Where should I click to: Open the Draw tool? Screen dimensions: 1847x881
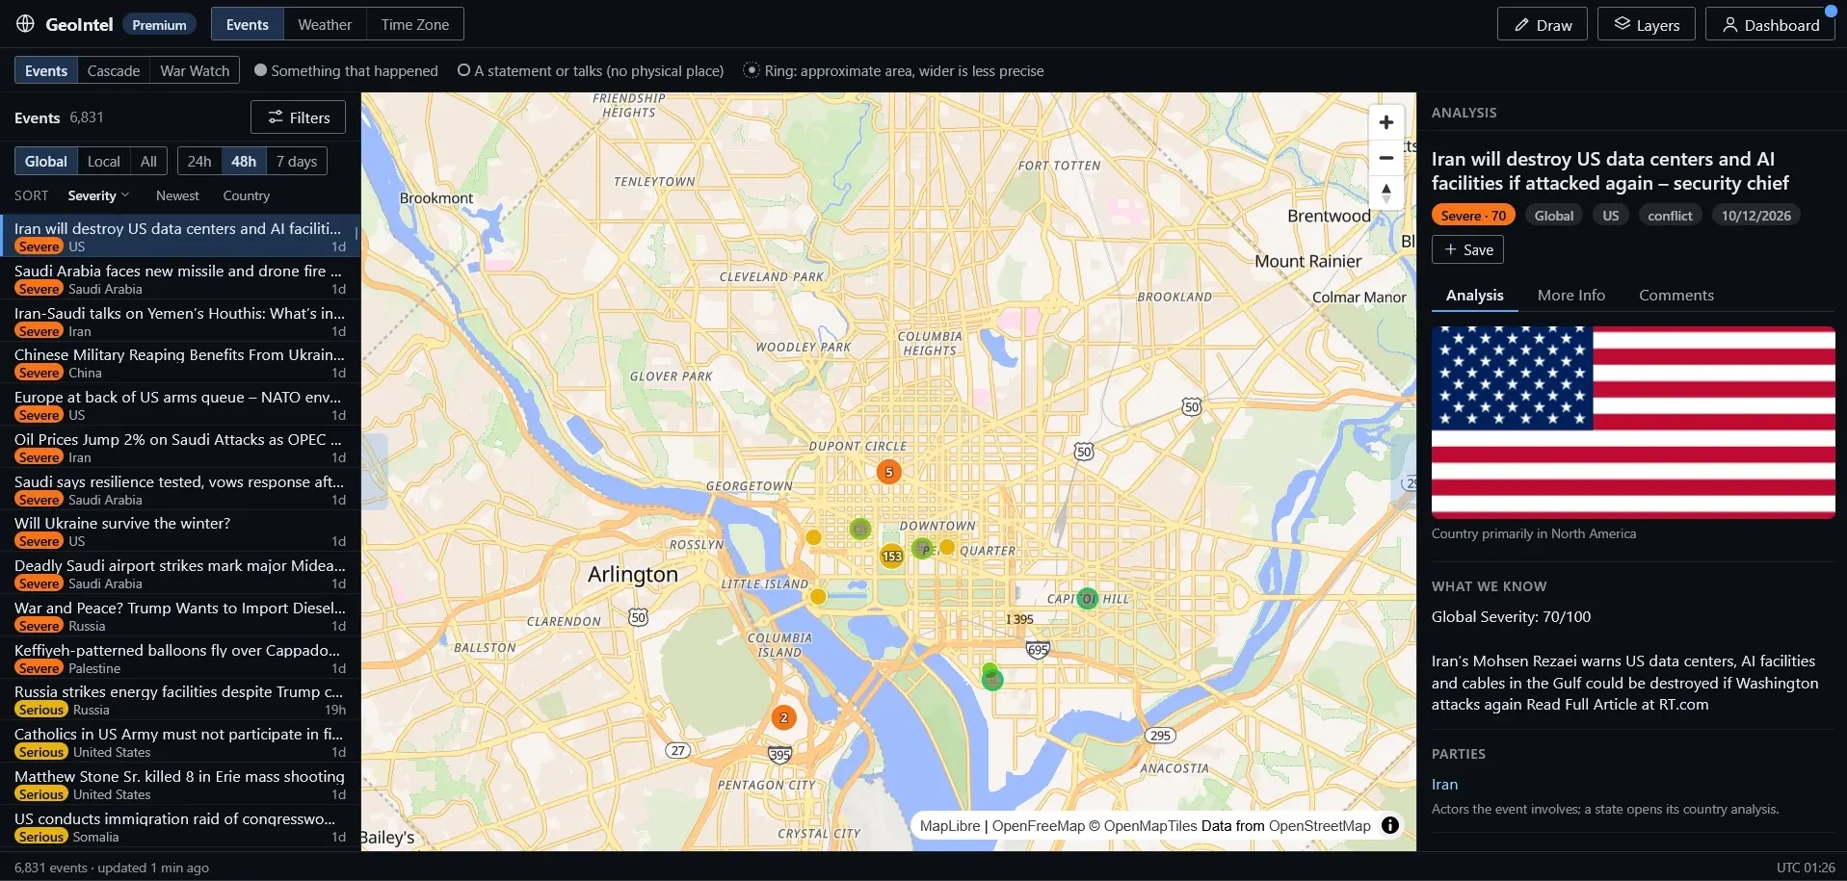(1543, 24)
